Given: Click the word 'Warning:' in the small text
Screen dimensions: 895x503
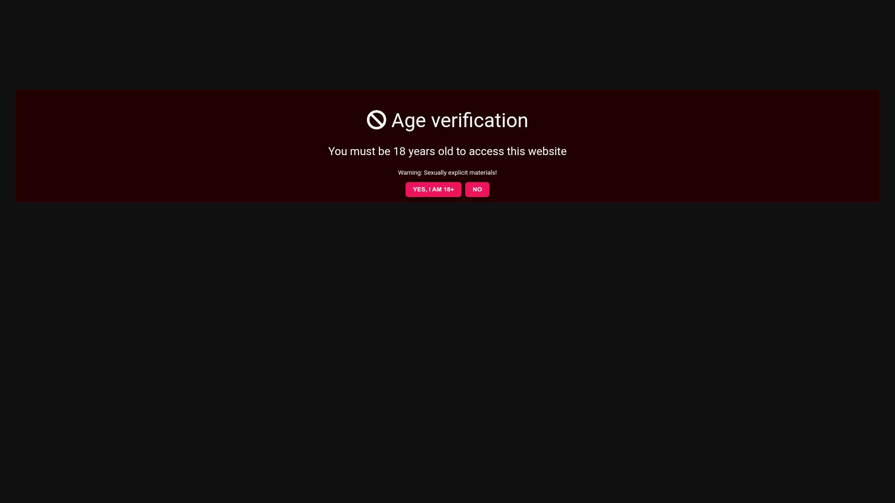Looking at the screenshot, I should point(410,173).
